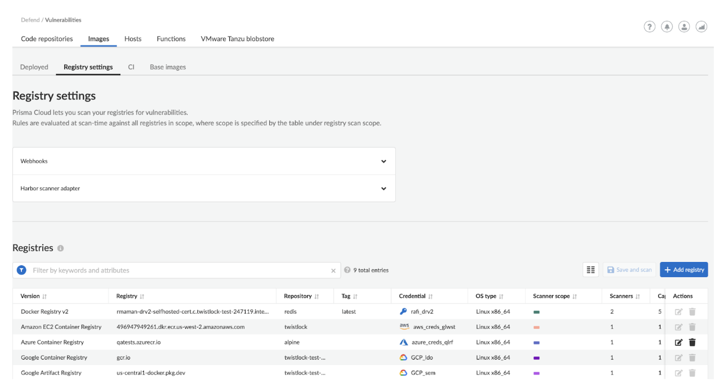Open the Functions tab
715x387 pixels.
pos(171,39)
